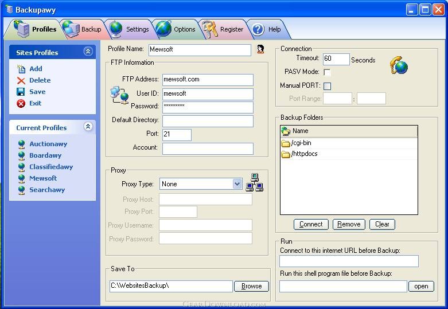This screenshot has height=309, width=448.
Task: Click the Remove button
Action: click(349, 224)
